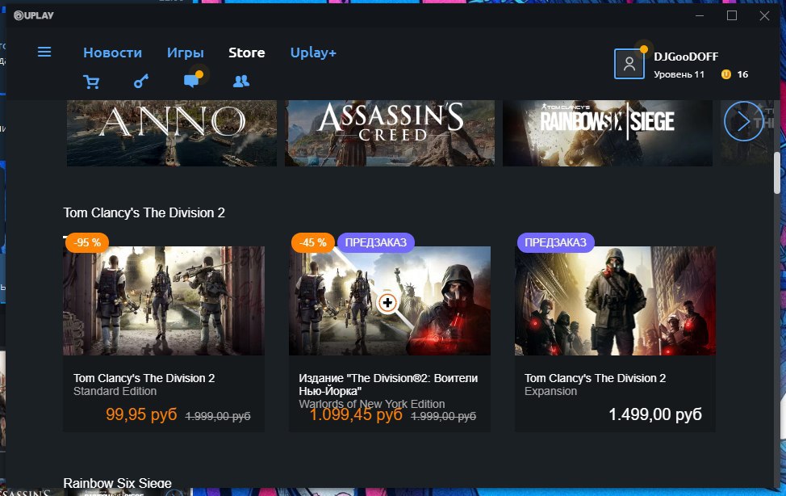Switch to the Новости tab
The width and height of the screenshot is (786, 496).
112,53
